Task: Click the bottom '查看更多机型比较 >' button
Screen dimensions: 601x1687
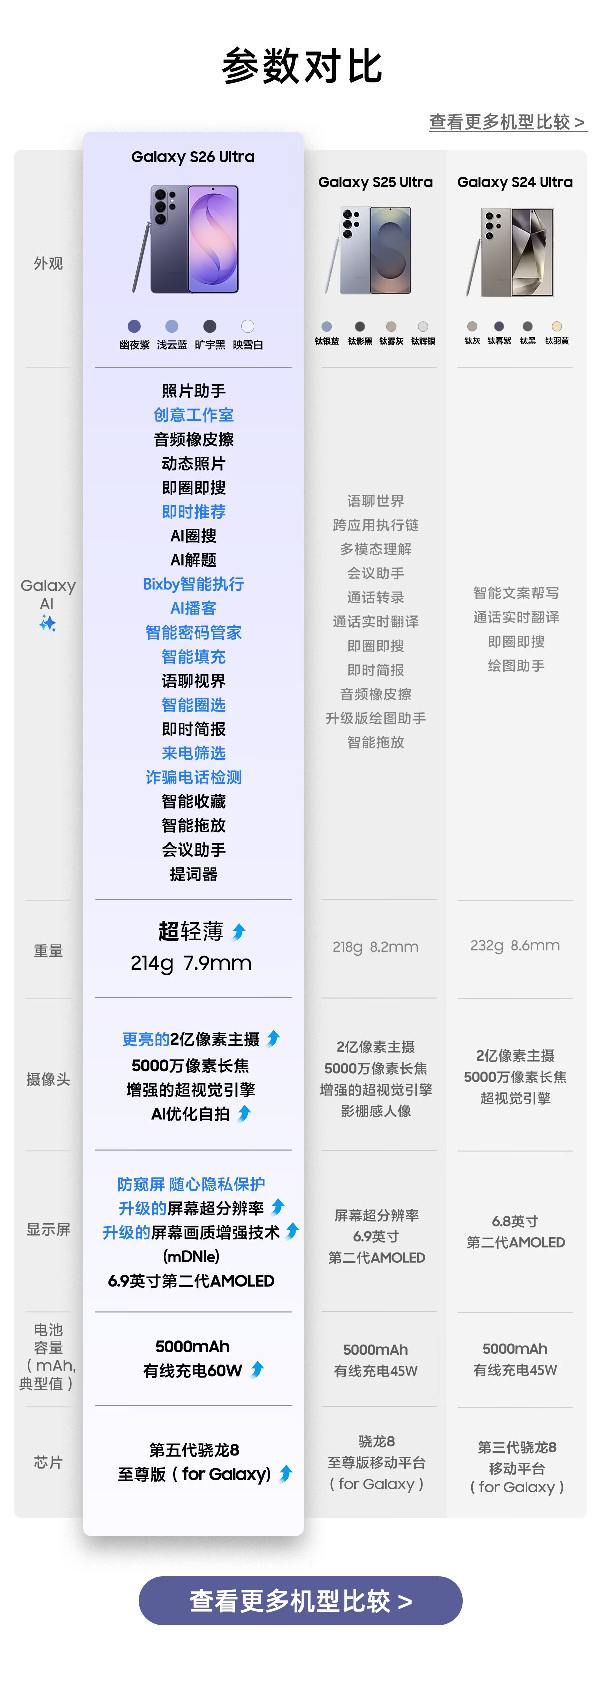Action: click(300, 1600)
